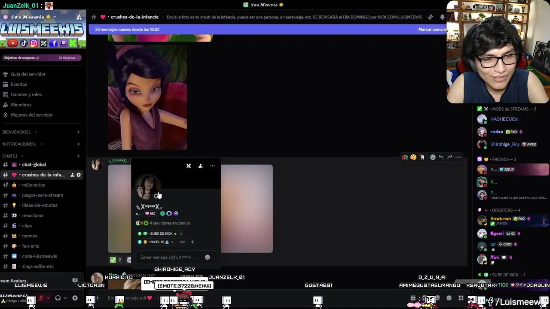The width and height of the screenshot is (550, 309).
Task: Open the juegos-para-stream channel
Action: tap(42, 195)
